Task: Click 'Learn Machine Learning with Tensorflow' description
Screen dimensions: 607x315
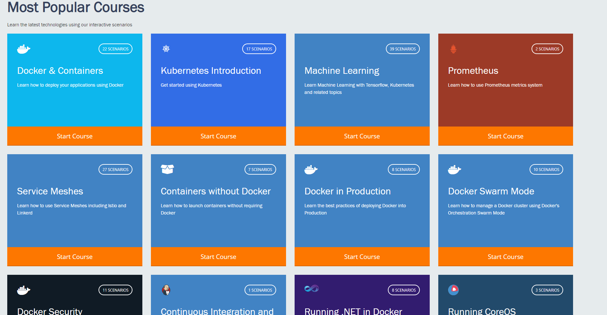Action: click(x=359, y=89)
